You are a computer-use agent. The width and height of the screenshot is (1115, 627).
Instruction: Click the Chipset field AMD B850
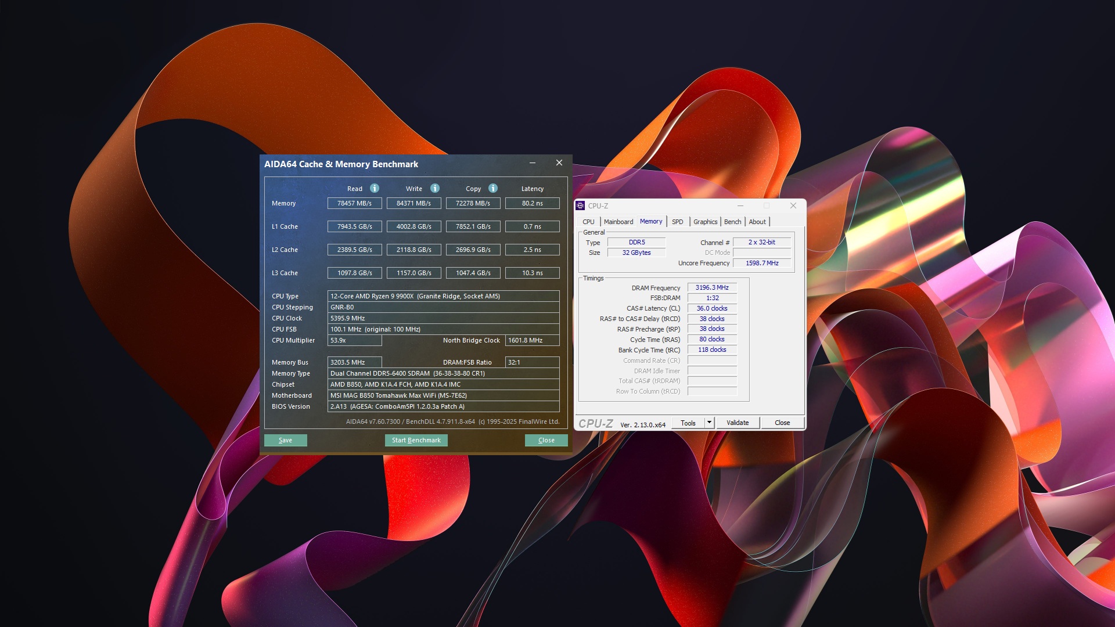(444, 384)
